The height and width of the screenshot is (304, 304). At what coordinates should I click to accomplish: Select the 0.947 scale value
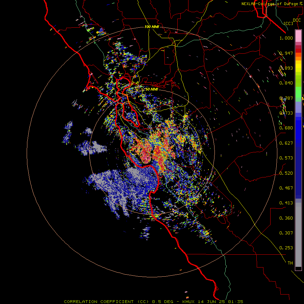[x=286, y=53]
